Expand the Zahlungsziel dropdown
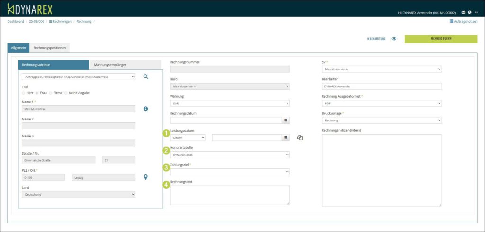 click(229, 172)
